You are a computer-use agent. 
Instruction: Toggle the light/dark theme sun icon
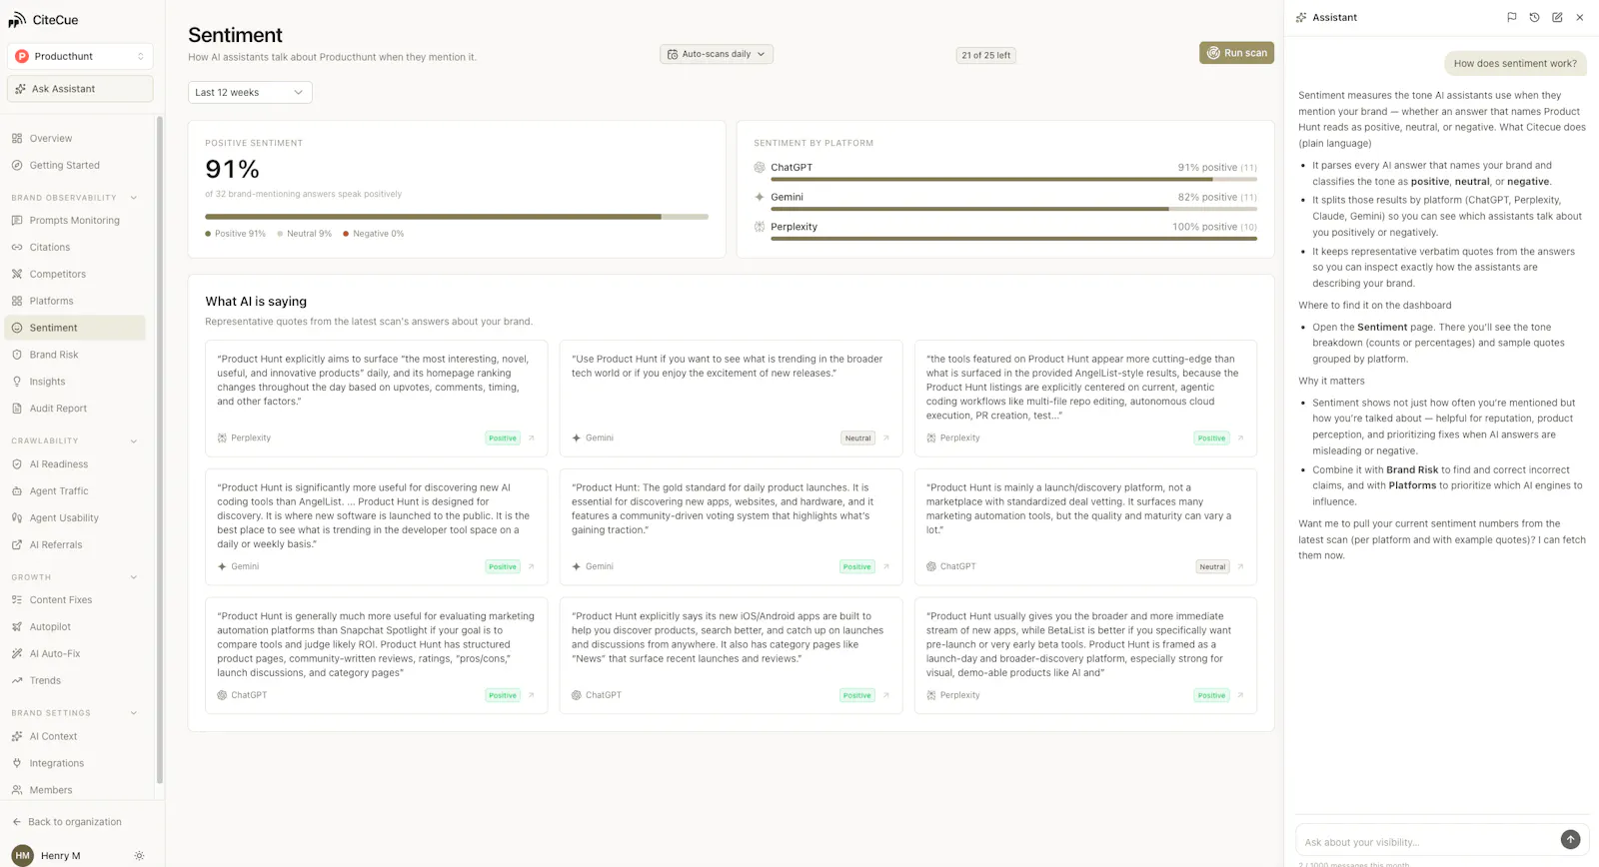(139, 856)
